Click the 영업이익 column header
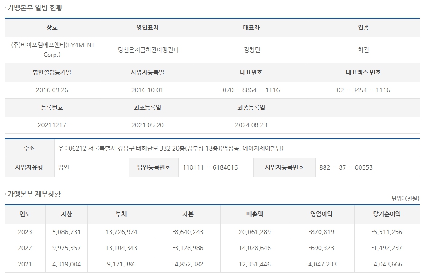Screen dimensions: 425x276 point(321,214)
